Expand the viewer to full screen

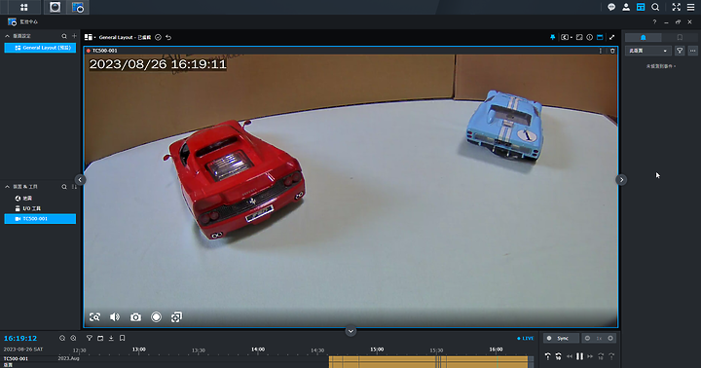[612, 38]
